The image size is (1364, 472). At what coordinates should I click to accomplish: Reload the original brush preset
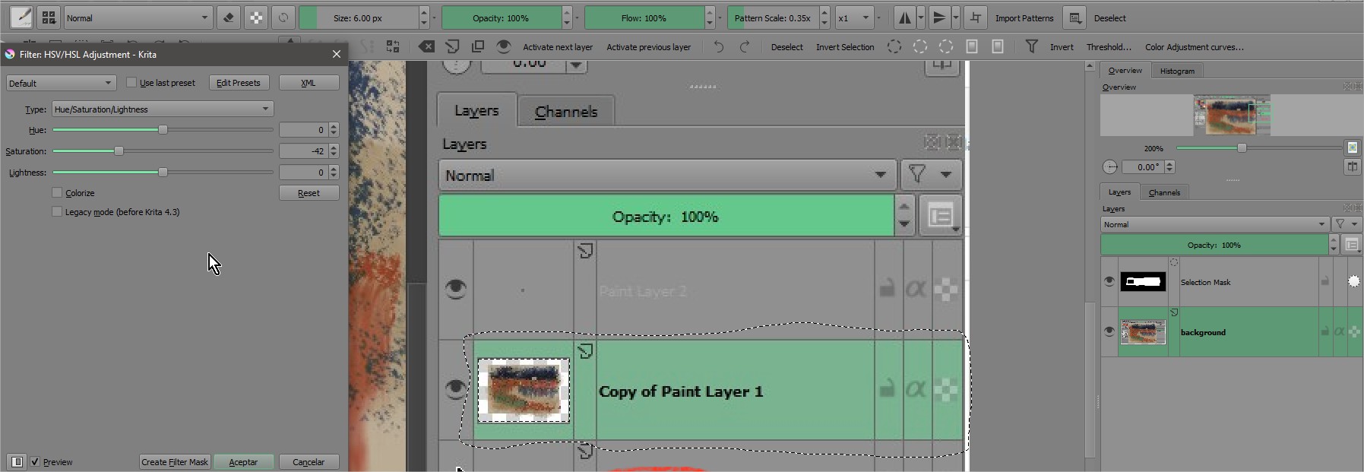click(x=283, y=17)
